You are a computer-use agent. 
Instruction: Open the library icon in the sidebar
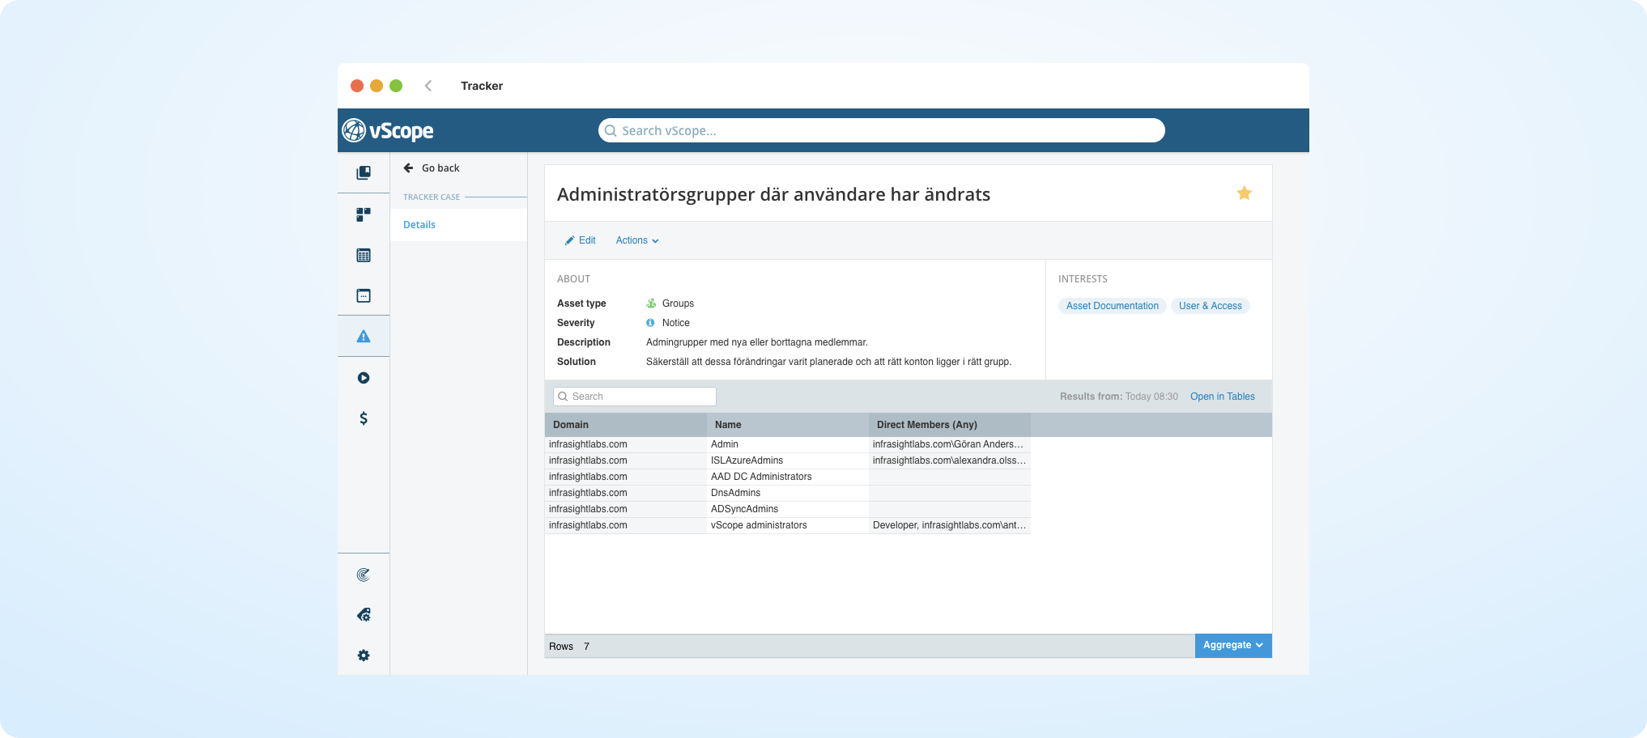tap(364, 172)
